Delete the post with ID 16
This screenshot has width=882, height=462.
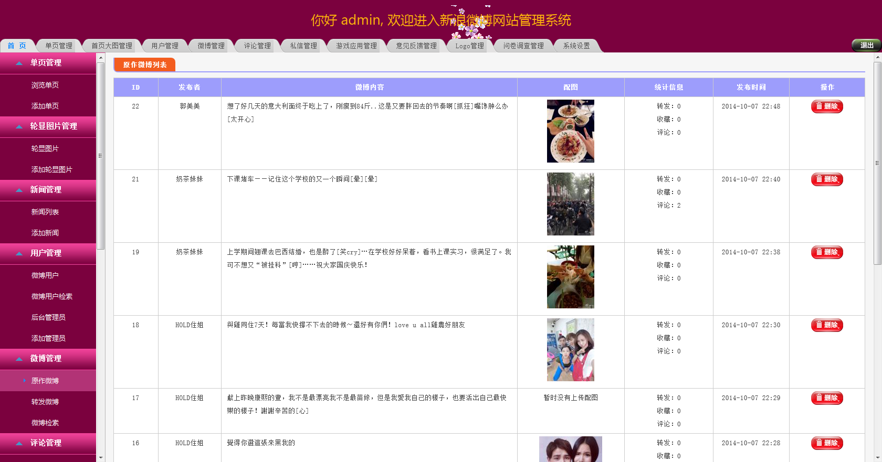click(827, 443)
